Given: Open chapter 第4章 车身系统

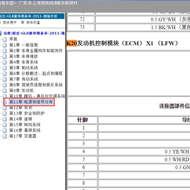Looking at the screenshot, I should 23,62.
